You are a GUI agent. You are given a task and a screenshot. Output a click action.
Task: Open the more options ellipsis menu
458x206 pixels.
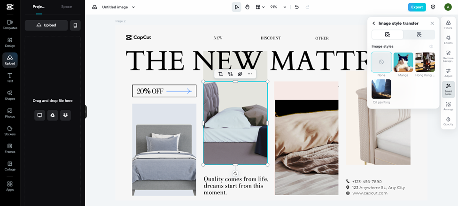pos(249,74)
